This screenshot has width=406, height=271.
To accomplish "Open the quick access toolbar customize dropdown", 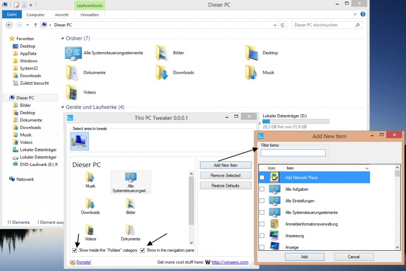I will 30,5.
